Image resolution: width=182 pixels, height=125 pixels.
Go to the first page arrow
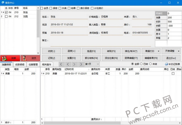pyautogui.click(x=61, y=64)
